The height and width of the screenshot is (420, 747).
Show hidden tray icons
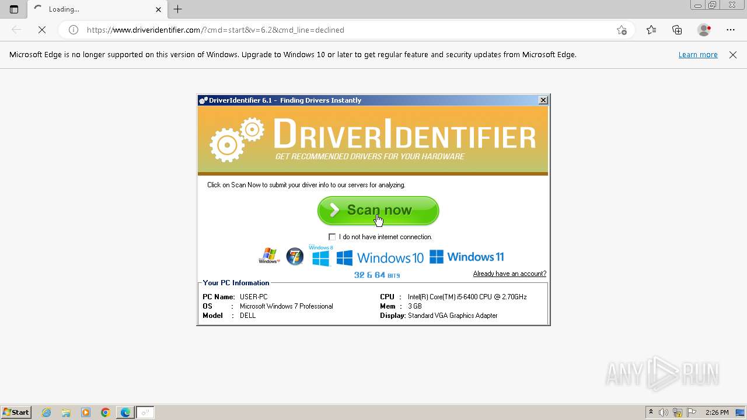click(651, 412)
